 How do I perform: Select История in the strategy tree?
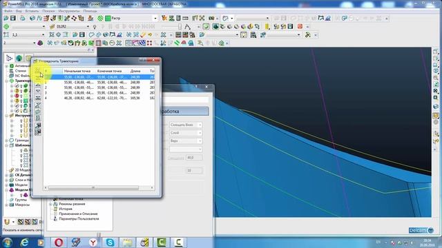(66, 209)
